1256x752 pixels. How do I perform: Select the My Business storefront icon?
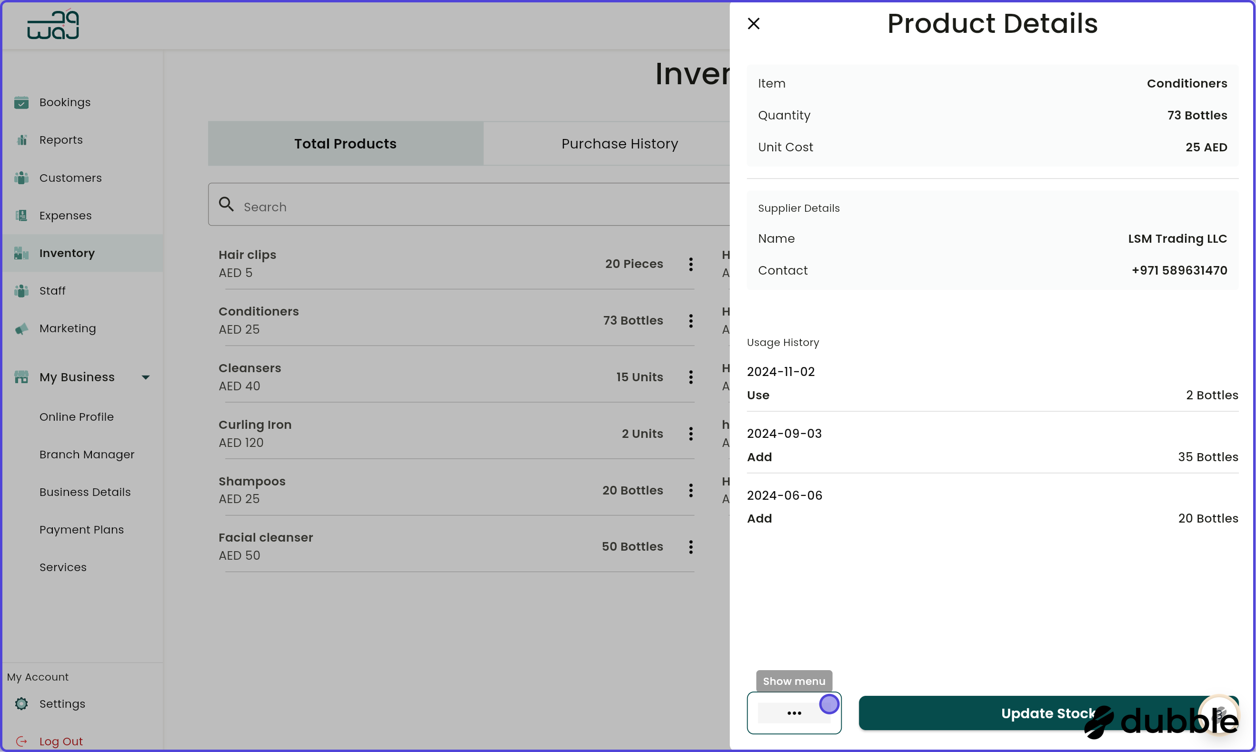[x=21, y=377]
